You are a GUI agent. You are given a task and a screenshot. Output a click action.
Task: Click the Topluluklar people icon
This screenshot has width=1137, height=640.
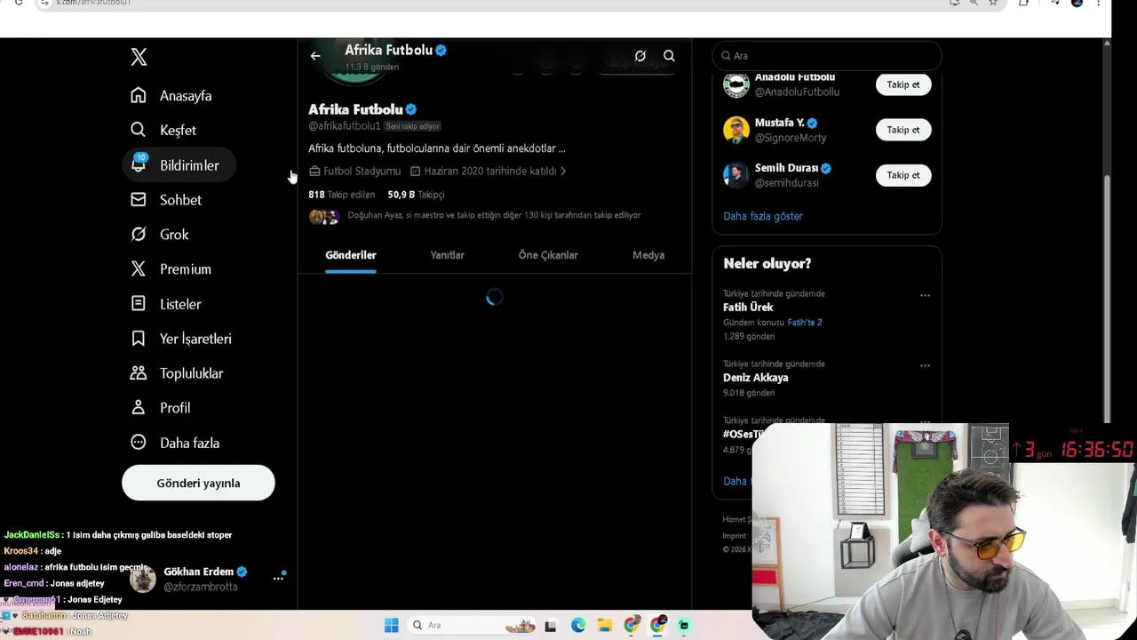[138, 373]
